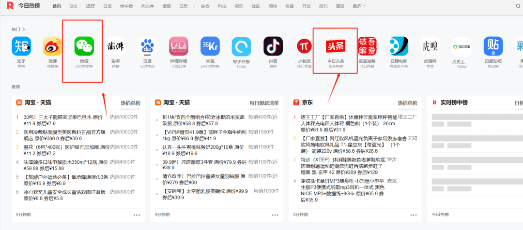This screenshot has width=523, height=230.
Task: Open the 热文库 navigation item
Action: click(x=147, y=6)
